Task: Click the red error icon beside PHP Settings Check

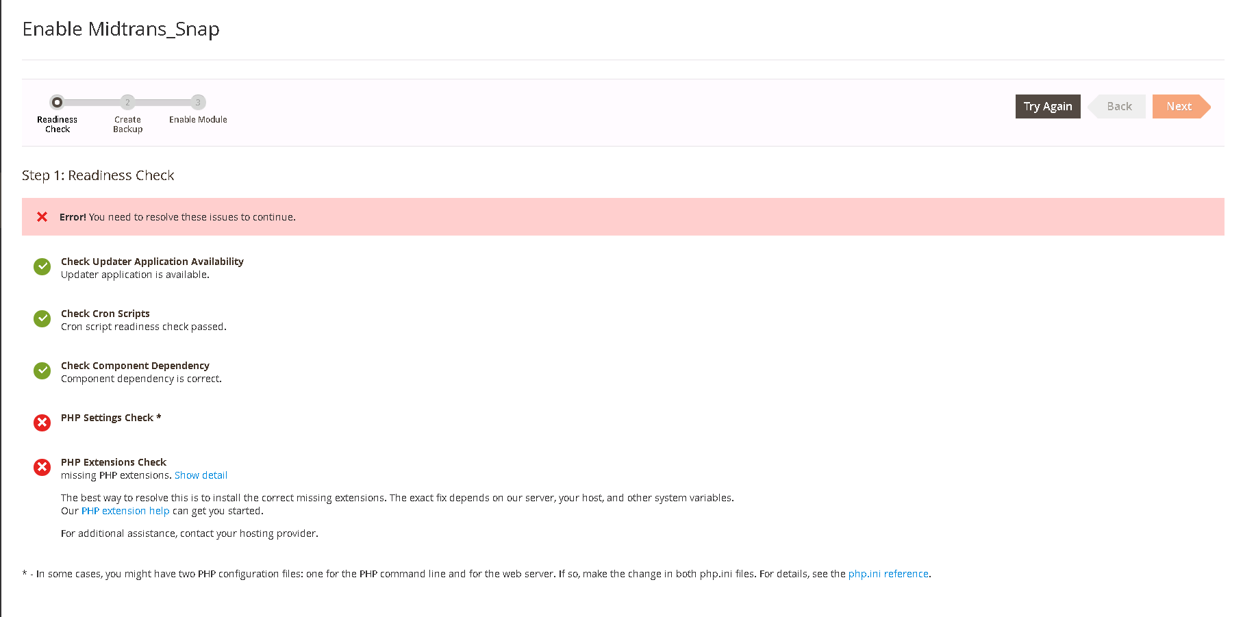Action: pos(42,423)
